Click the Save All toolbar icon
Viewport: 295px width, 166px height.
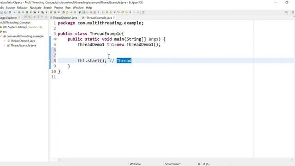(6, 12)
